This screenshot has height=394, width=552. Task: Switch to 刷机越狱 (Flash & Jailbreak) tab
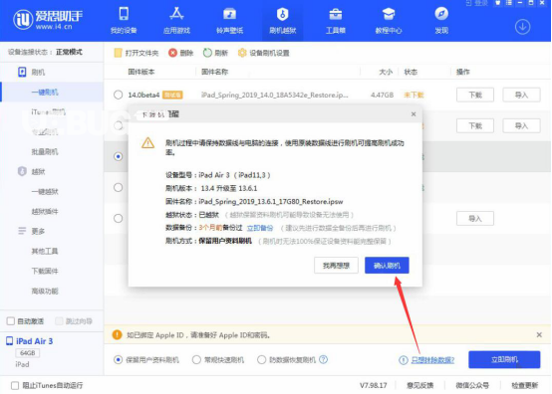pos(282,20)
